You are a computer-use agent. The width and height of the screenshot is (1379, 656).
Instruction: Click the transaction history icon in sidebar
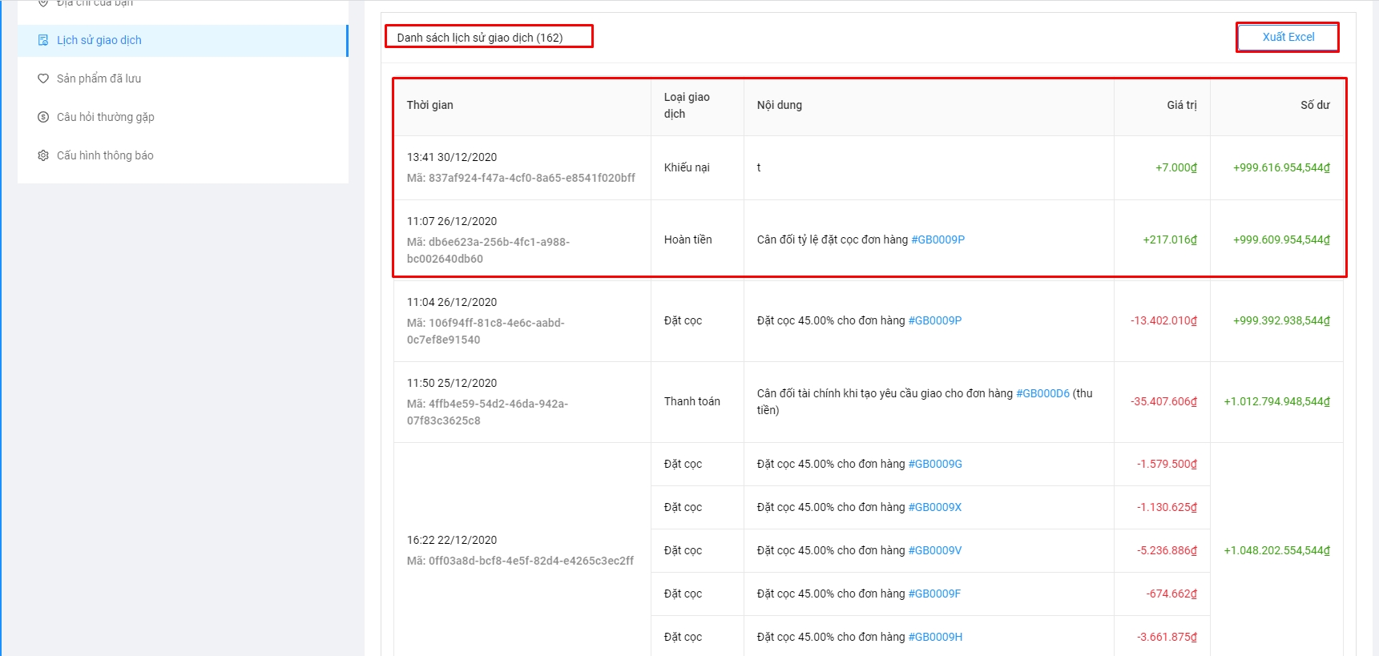[43, 40]
